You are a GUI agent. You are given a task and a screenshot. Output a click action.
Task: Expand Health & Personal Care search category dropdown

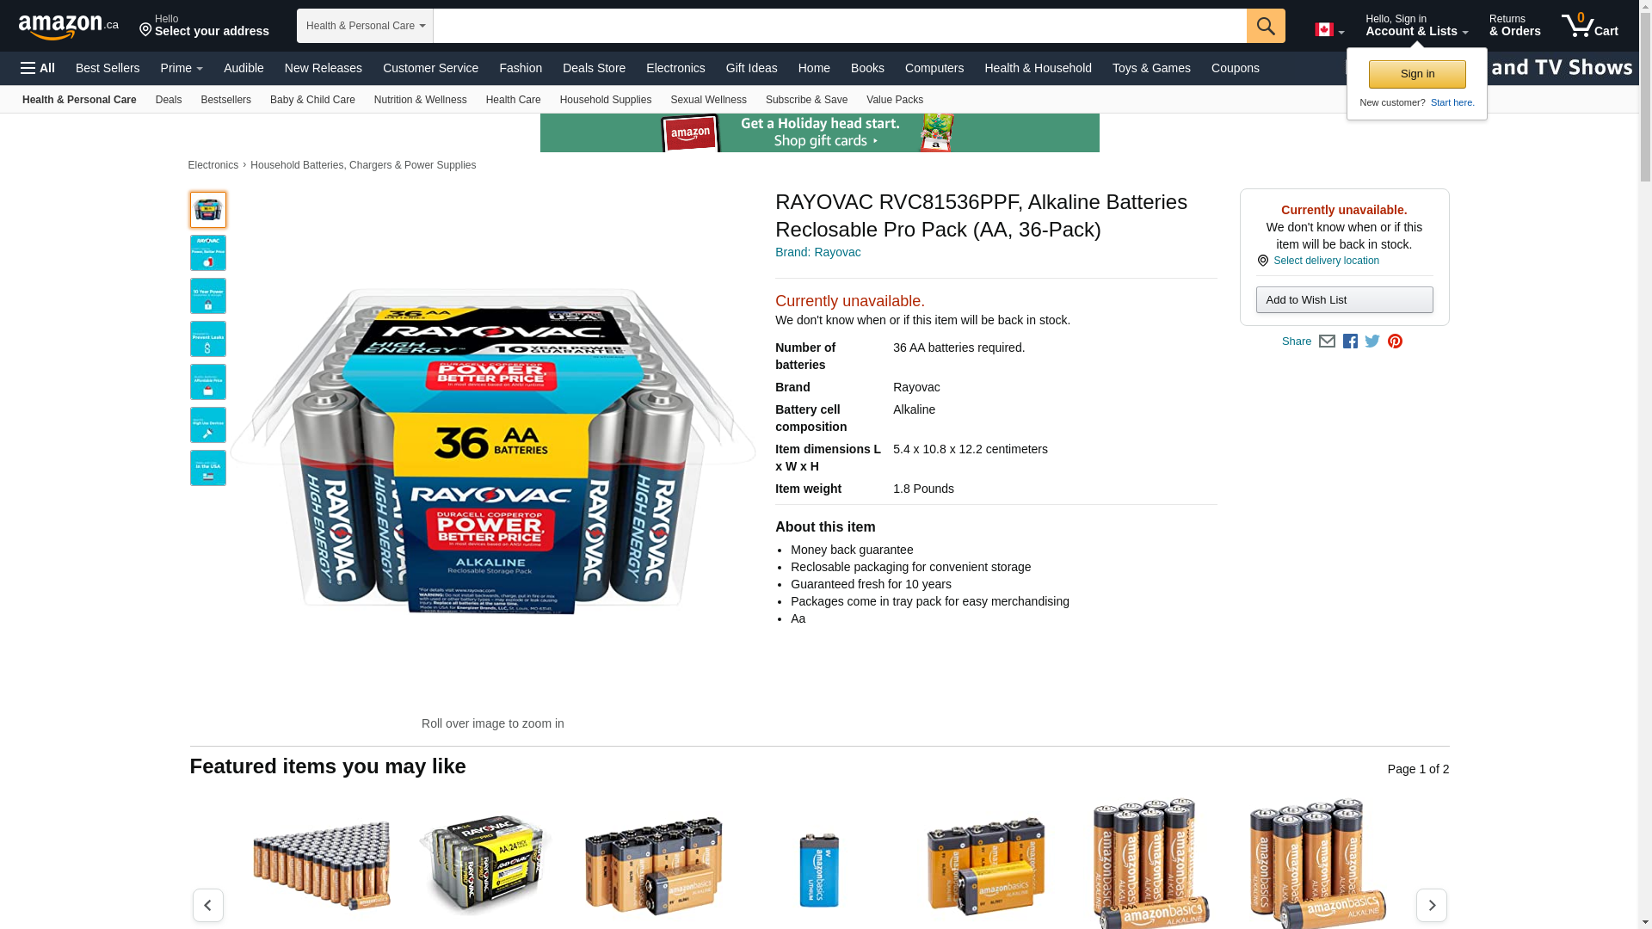click(x=365, y=26)
